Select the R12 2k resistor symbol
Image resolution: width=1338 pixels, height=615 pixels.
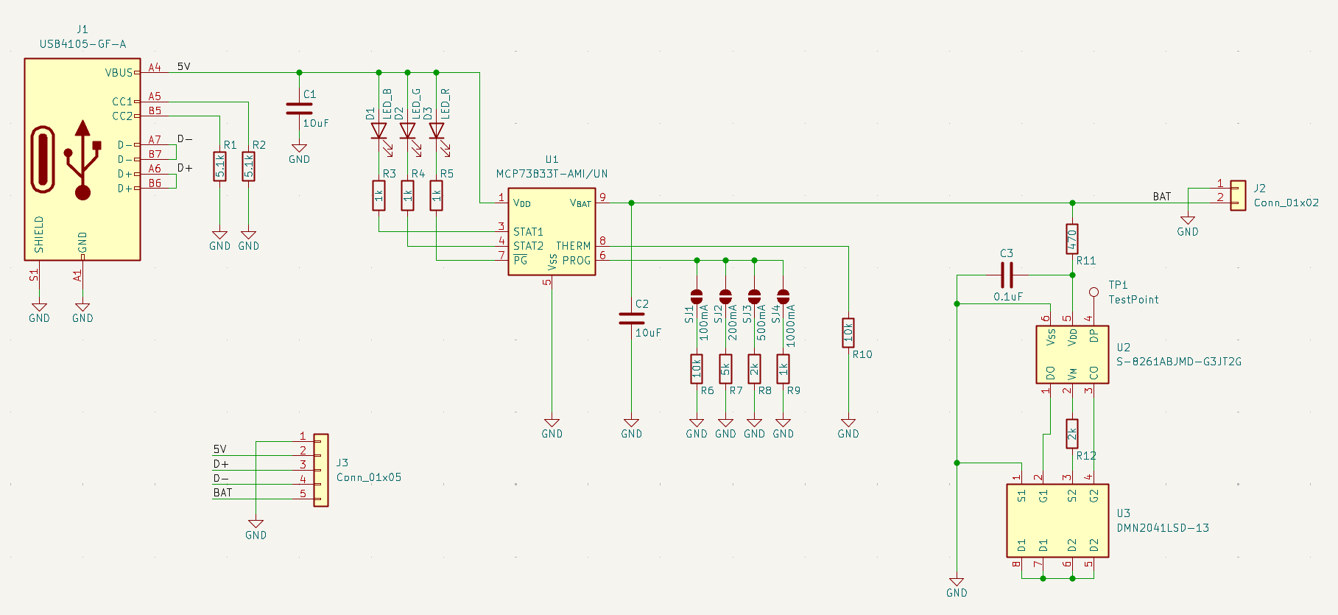point(1072,434)
